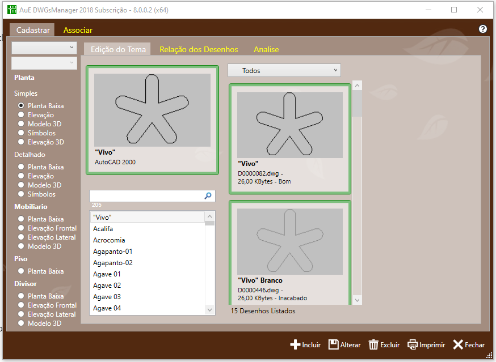Open the Todos filter dropdown

click(x=284, y=70)
